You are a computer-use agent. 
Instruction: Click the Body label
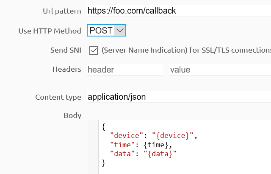pos(72,115)
